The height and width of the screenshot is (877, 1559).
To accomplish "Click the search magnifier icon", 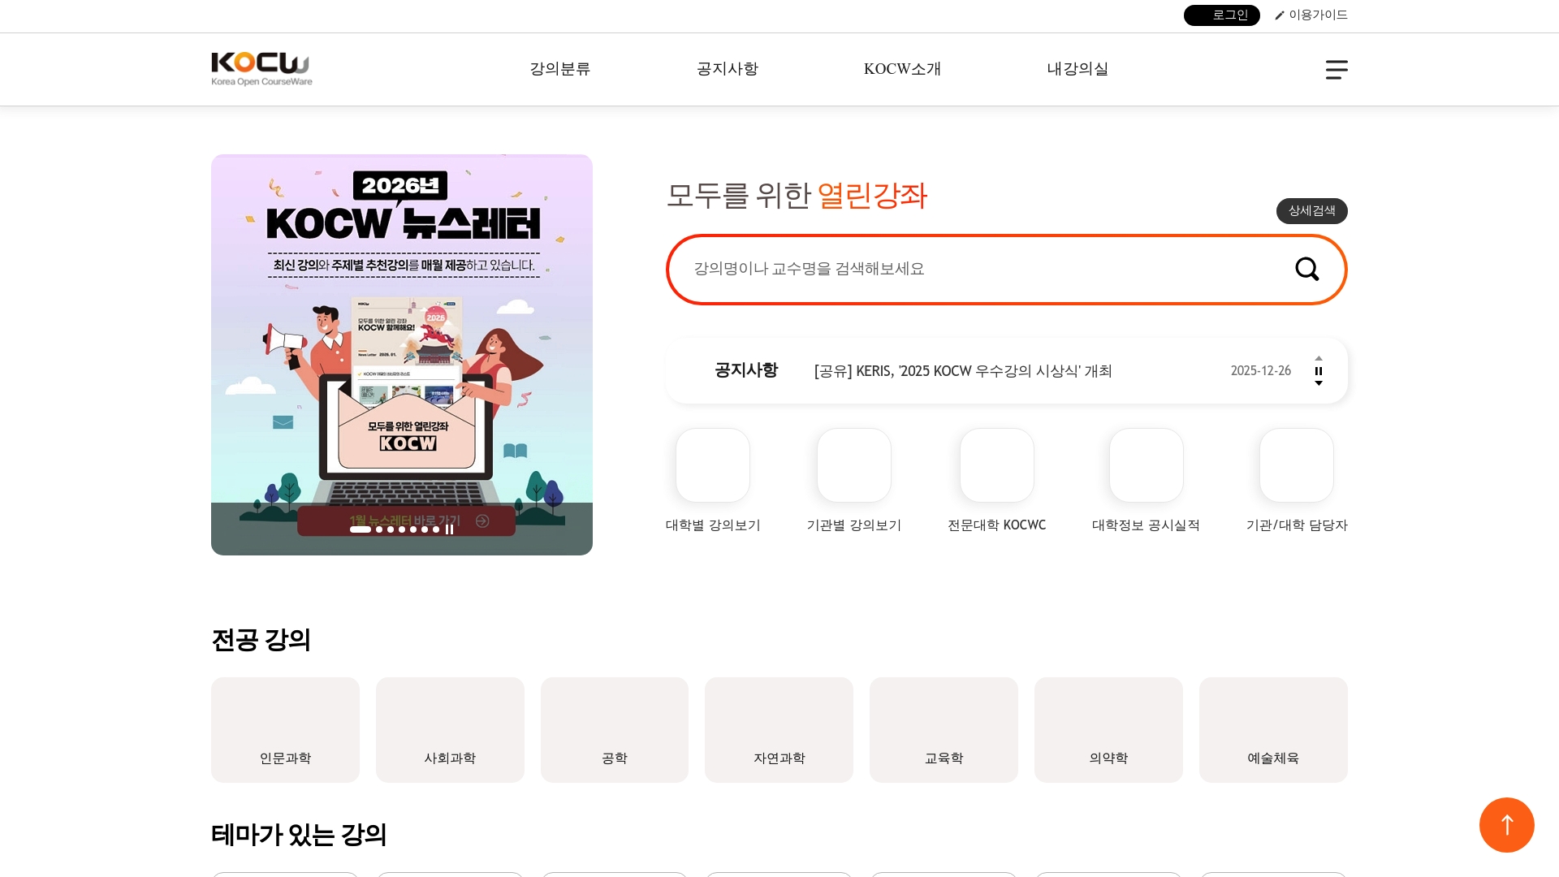I will [1306, 269].
